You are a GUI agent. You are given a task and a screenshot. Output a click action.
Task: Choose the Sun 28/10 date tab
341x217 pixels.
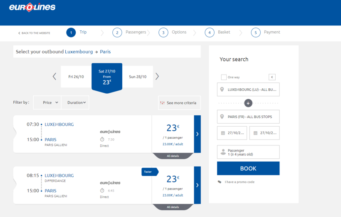[138, 77]
